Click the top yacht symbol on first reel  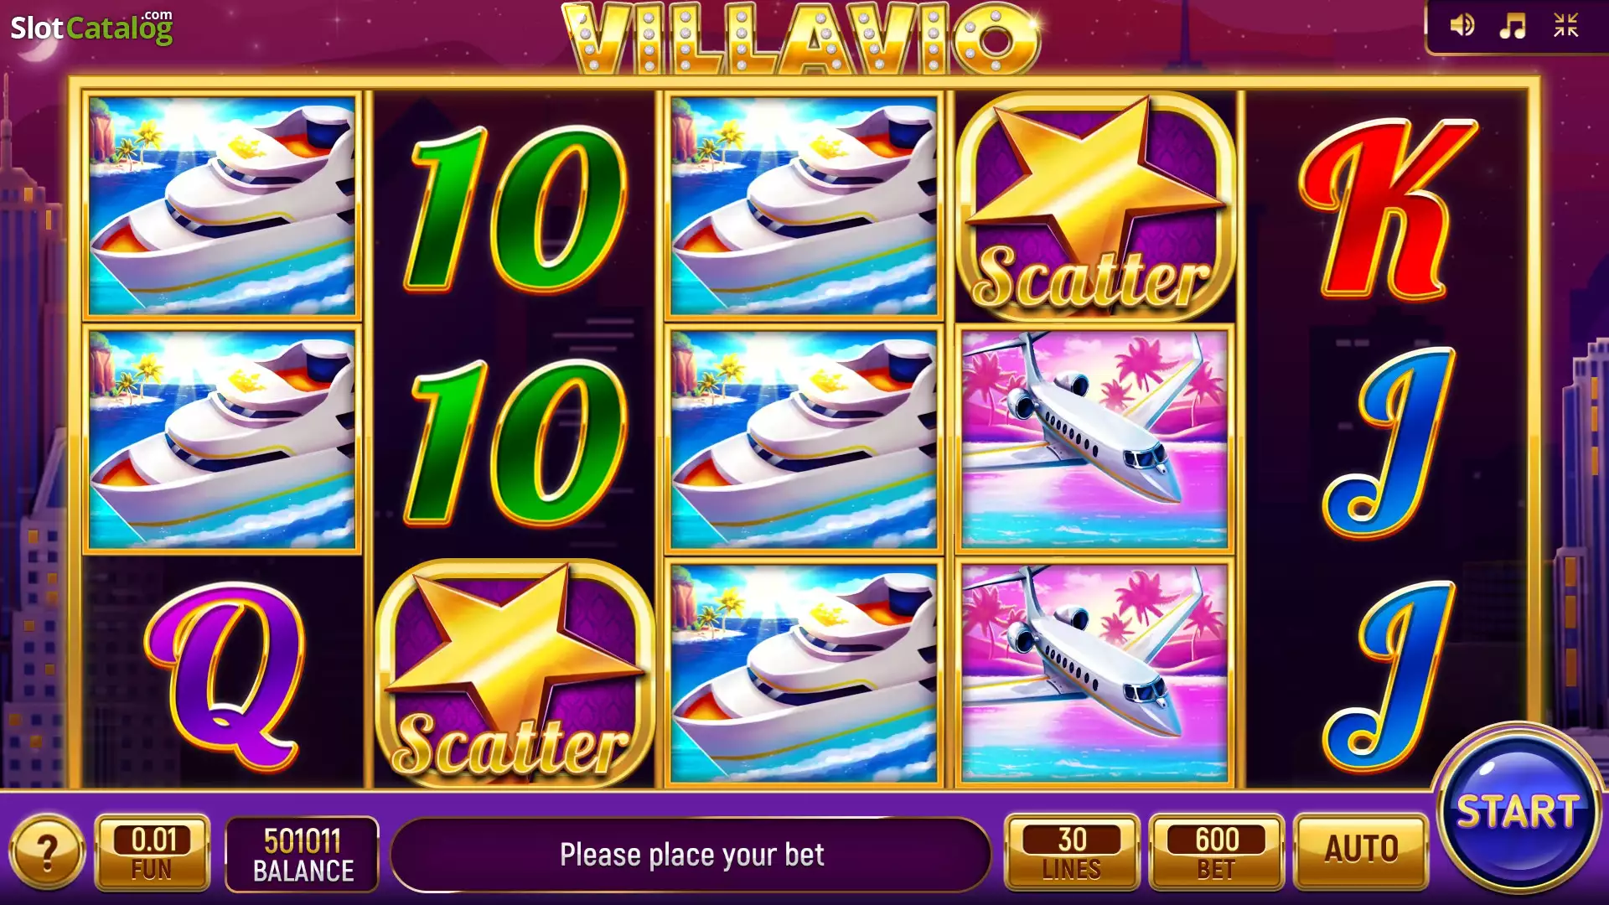(222, 206)
